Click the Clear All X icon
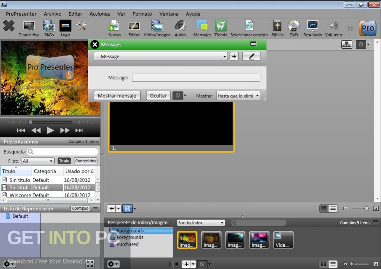The width and height of the screenshot is (381, 269). 9,26
